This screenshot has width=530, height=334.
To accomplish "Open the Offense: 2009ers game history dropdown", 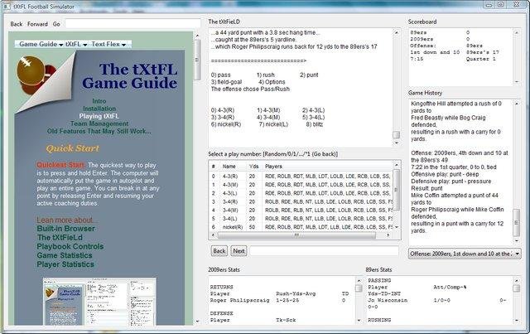I will 465,254.
